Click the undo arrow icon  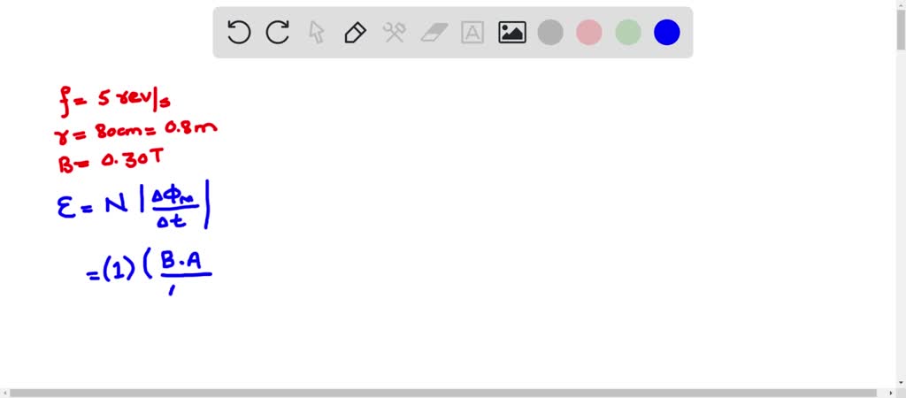click(x=239, y=33)
